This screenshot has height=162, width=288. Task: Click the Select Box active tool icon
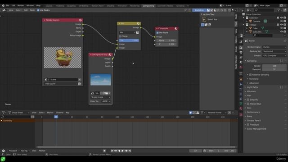click(204, 20)
